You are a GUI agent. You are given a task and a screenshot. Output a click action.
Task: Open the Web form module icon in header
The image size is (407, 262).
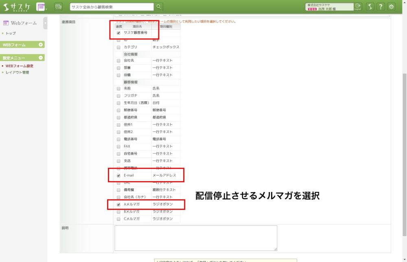pyautogui.click(x=41, y=7)
